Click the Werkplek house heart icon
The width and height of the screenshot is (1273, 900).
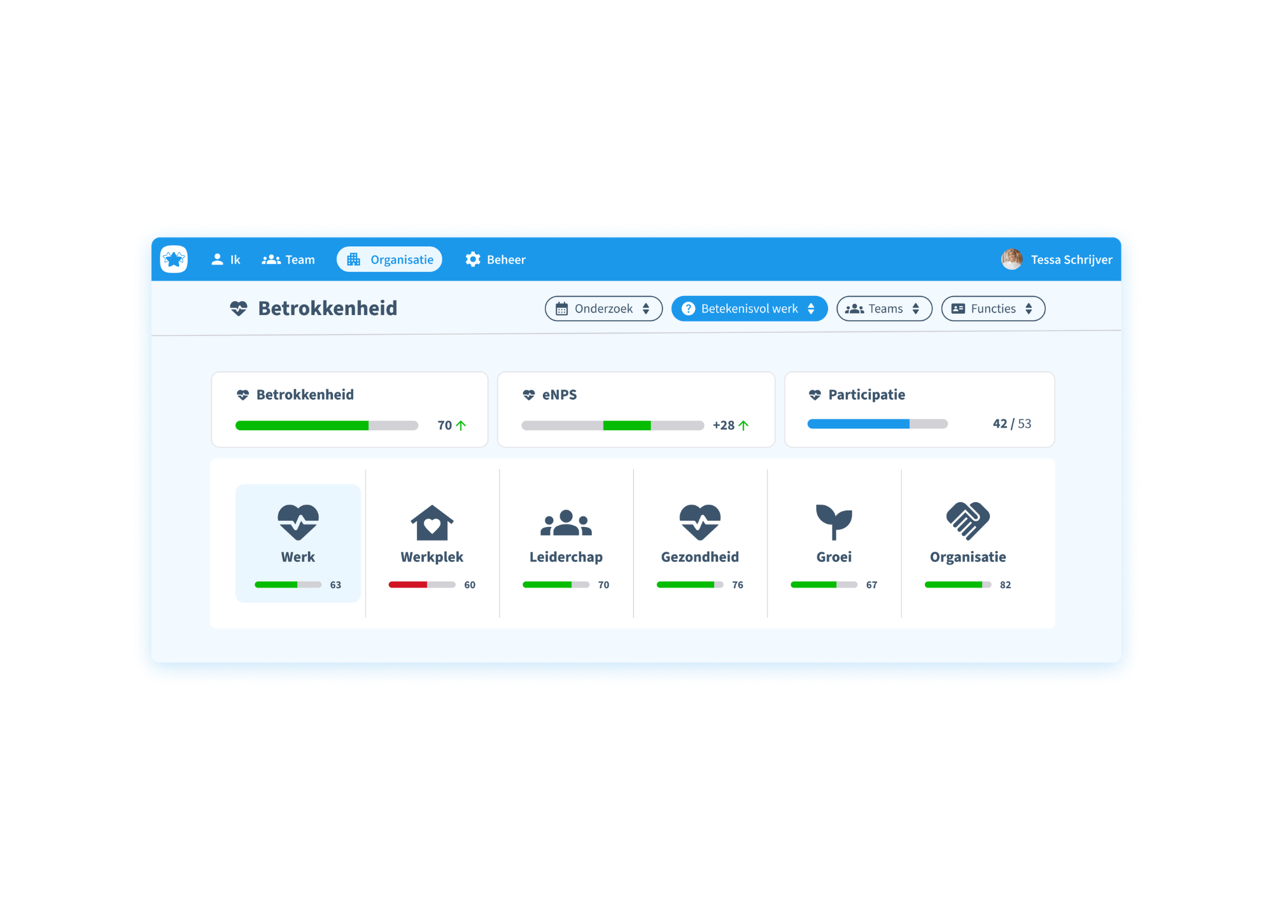pos(432,523)
